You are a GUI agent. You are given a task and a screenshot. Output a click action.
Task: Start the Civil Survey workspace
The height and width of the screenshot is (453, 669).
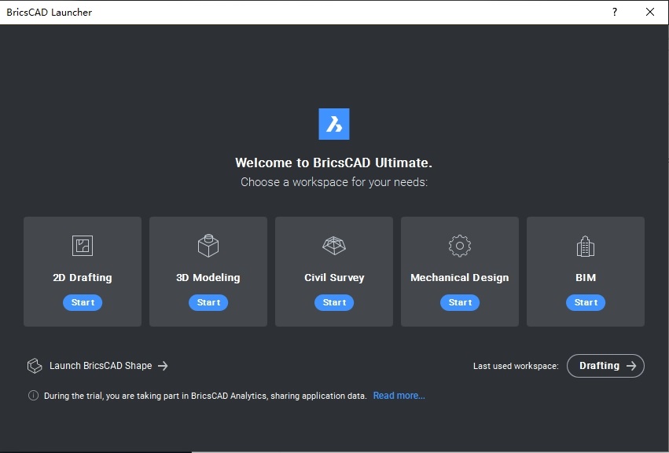click(334, 302)
